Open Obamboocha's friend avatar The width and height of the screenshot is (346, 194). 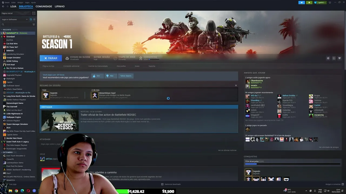pyautogui.click(x=247, y=82)
